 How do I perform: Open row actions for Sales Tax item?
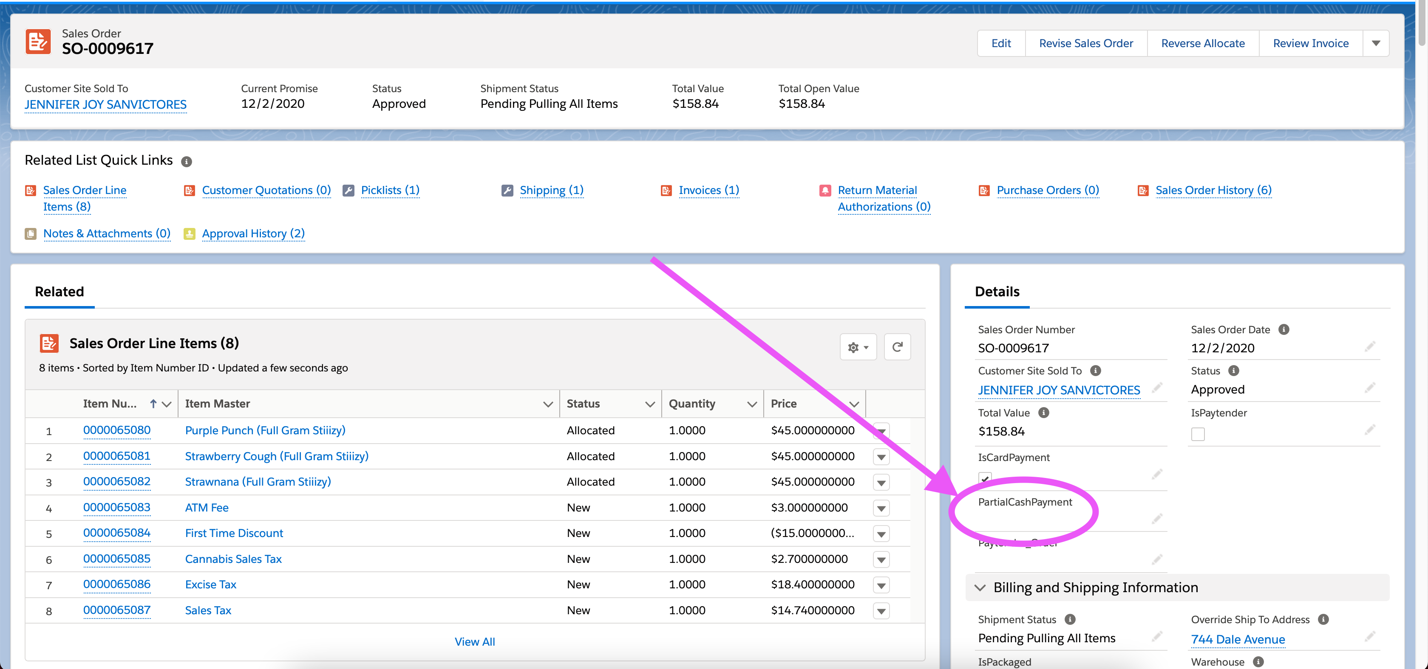[881, 611]
